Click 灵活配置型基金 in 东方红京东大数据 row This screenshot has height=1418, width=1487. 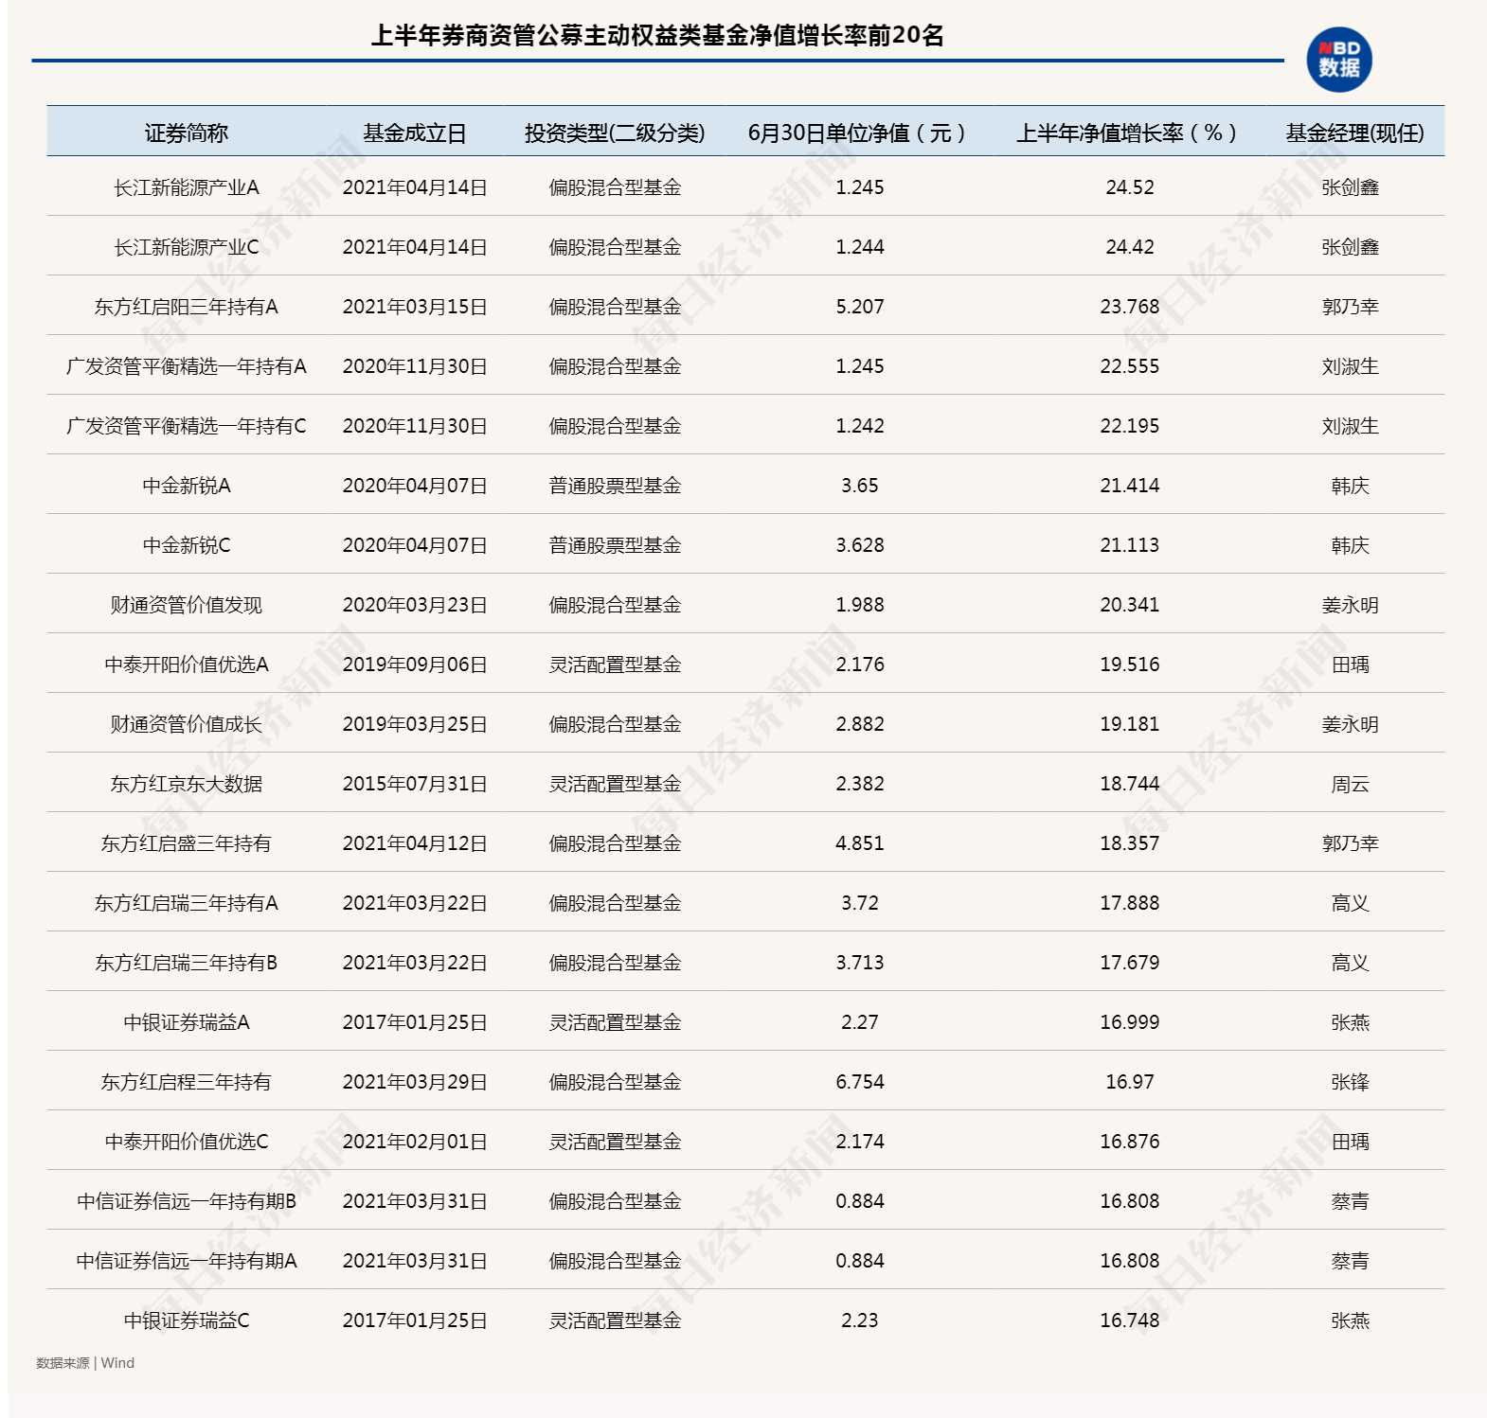616,784
